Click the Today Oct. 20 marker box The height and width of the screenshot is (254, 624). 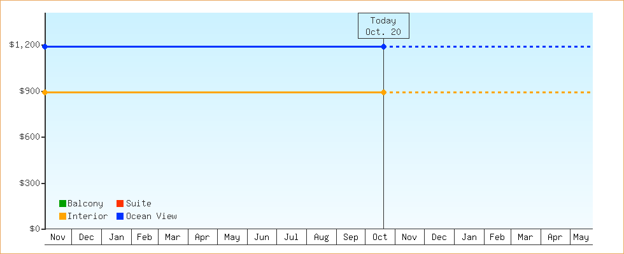383,26
